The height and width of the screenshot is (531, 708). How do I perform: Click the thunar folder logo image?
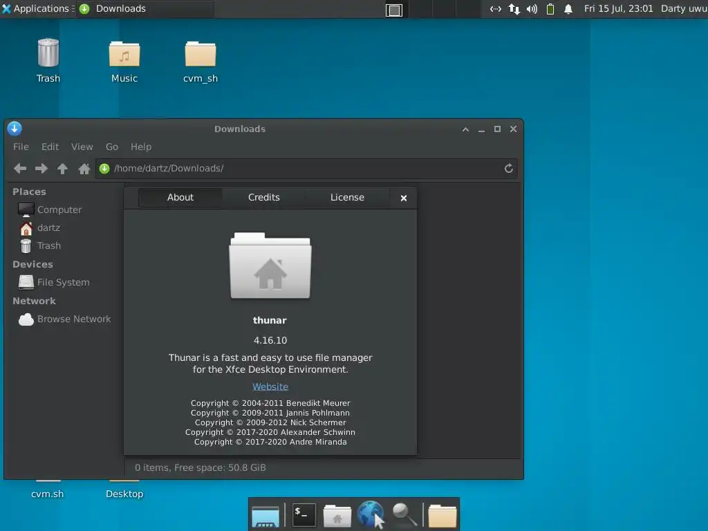pos(270,265)
